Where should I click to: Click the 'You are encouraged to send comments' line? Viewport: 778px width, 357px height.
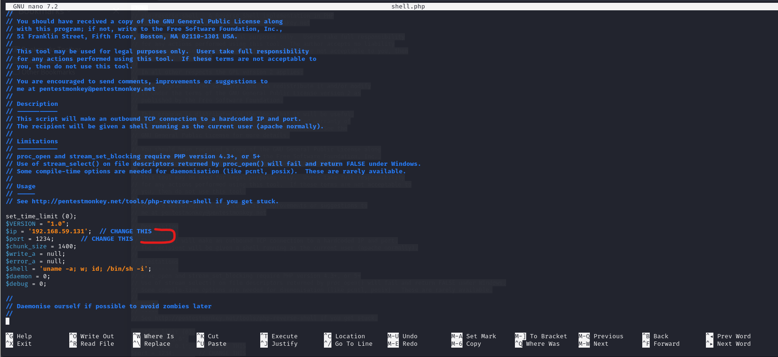click(x=137, y=82)
